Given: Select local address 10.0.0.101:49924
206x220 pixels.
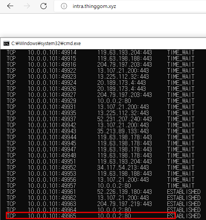Looking at the screenshot, I should [52, 83].
